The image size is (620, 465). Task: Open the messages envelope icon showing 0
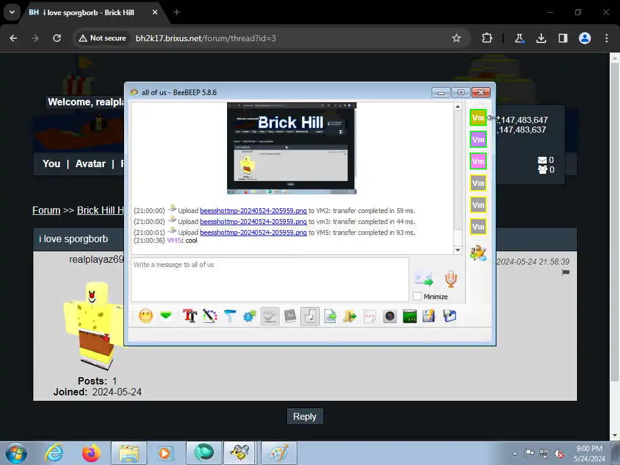[x=542, y=160]
